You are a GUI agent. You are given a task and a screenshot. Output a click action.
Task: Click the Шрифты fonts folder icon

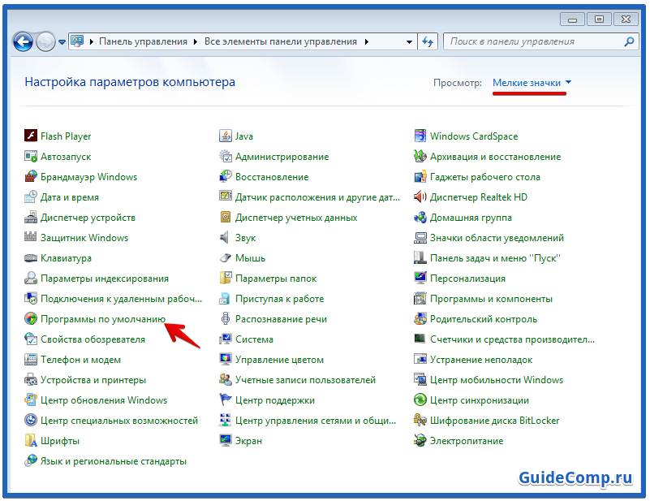coord(31,441)
